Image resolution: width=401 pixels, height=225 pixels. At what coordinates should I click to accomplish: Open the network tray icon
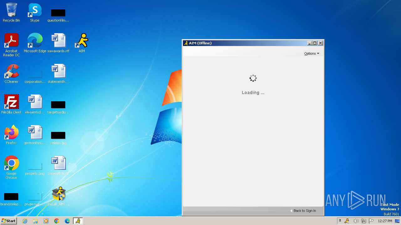(x=364, y=221)
